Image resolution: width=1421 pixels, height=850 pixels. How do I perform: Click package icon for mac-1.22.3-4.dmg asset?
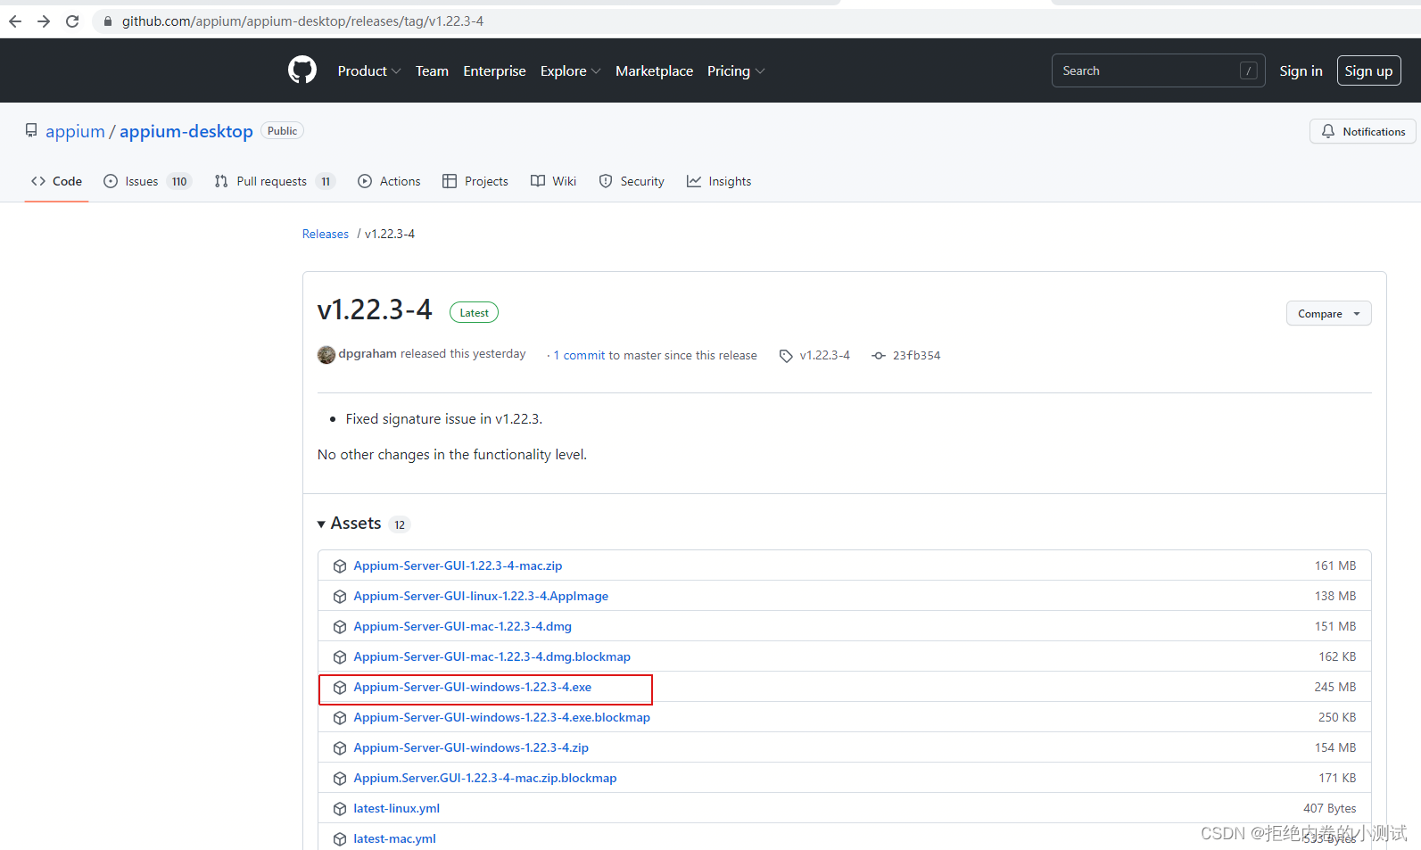coord(340,627)
